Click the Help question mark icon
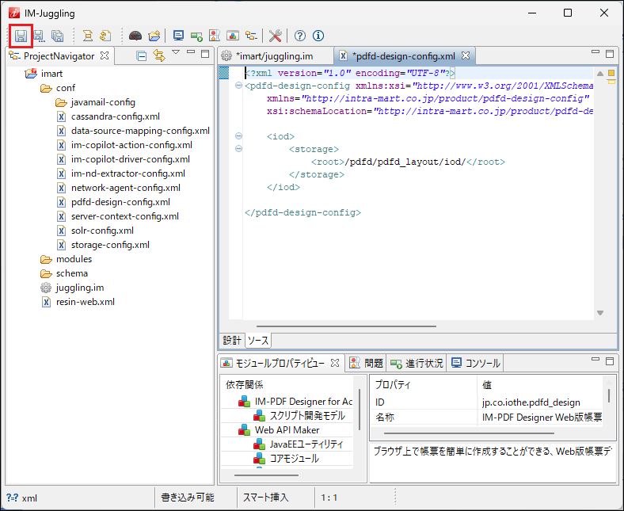The height and width of the screenshot is (511, 624). [300, 36]
